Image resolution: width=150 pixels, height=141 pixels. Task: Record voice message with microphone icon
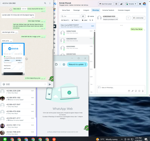(x=143, y=91)
